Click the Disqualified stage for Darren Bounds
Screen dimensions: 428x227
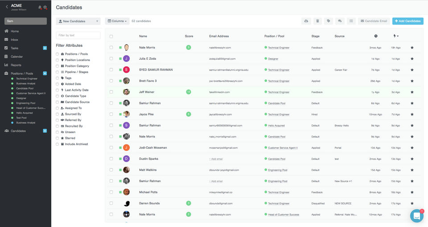[318, 203]
